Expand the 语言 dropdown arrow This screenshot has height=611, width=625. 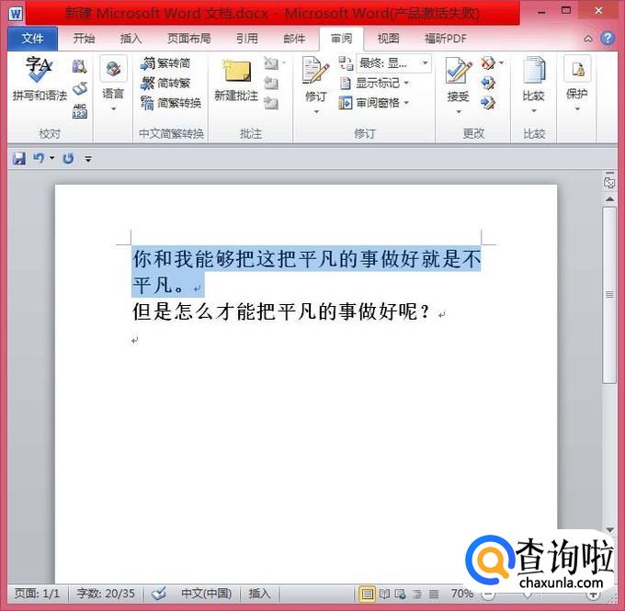tap(114, 109)
